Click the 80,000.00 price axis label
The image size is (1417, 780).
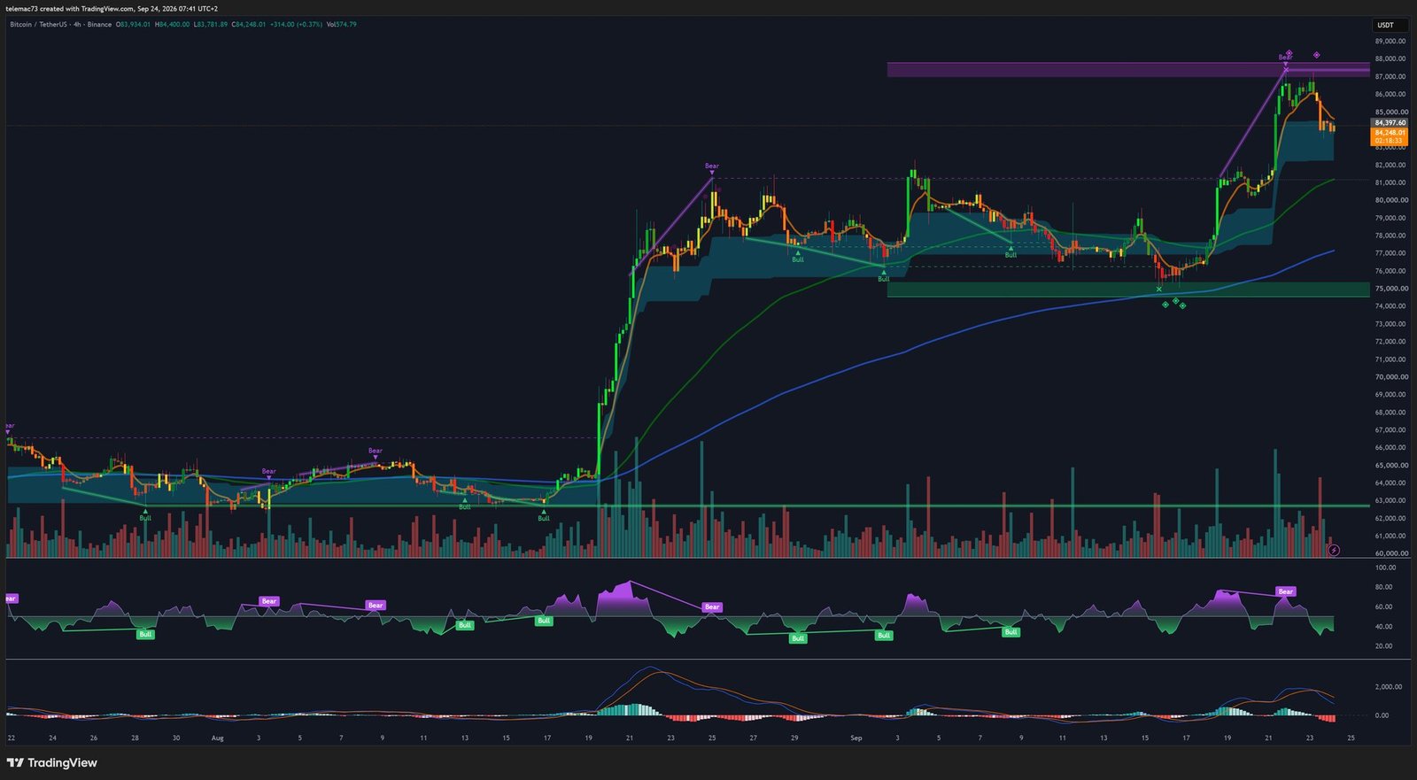[1391, 200]
